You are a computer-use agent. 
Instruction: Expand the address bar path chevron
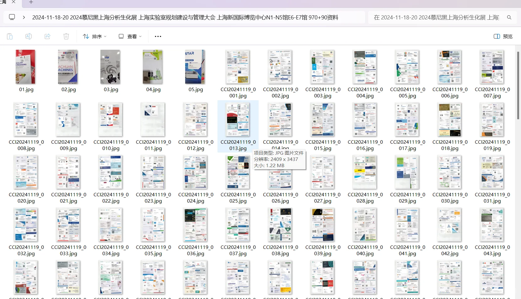pos(24,18)
